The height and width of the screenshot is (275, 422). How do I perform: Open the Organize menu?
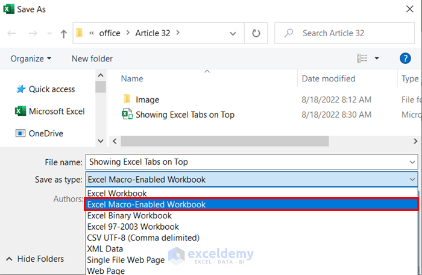pos(31,58)
